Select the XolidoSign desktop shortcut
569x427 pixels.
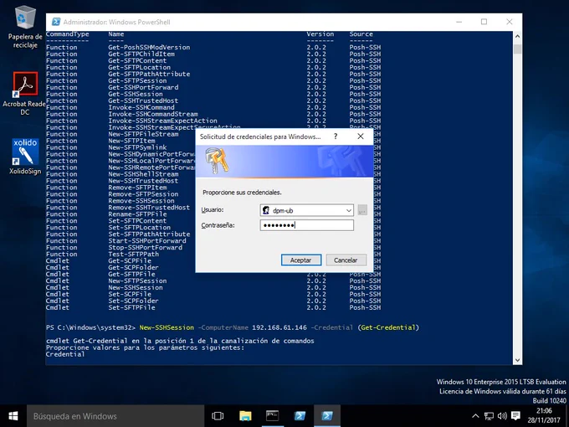[x=25, y=157]
